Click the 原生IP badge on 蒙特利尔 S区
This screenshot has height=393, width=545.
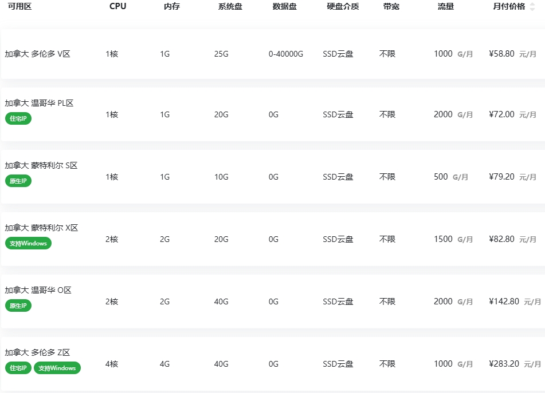(18, 181)
